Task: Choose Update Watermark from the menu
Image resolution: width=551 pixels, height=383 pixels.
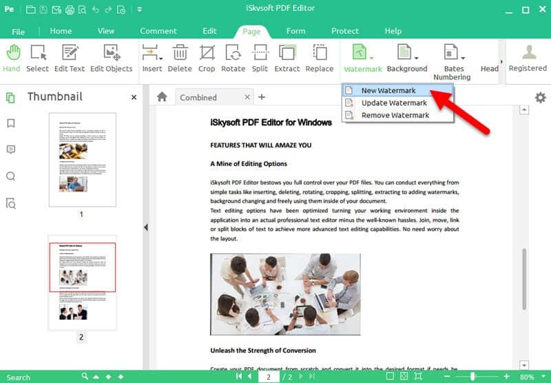Action: (x=397, y=103)
